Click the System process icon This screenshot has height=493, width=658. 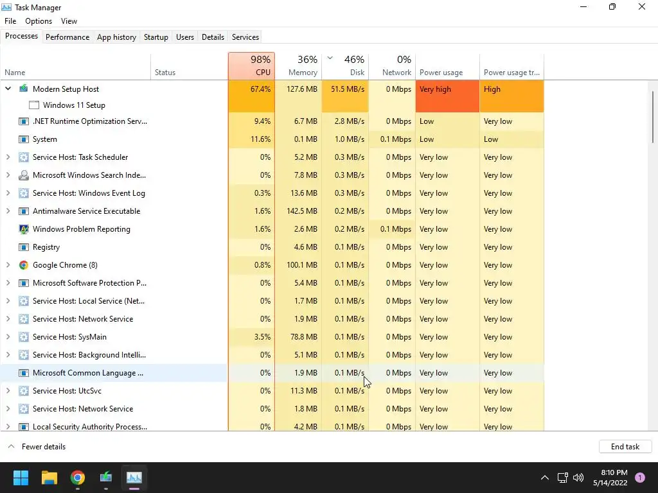[x=24, y=139]
